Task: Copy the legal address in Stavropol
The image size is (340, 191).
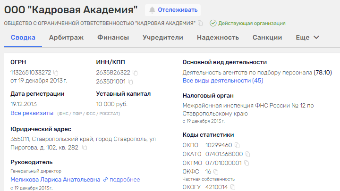Action: 85,148
